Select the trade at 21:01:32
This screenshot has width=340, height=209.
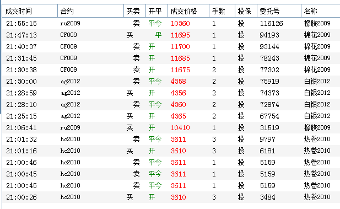pos(171,139)
